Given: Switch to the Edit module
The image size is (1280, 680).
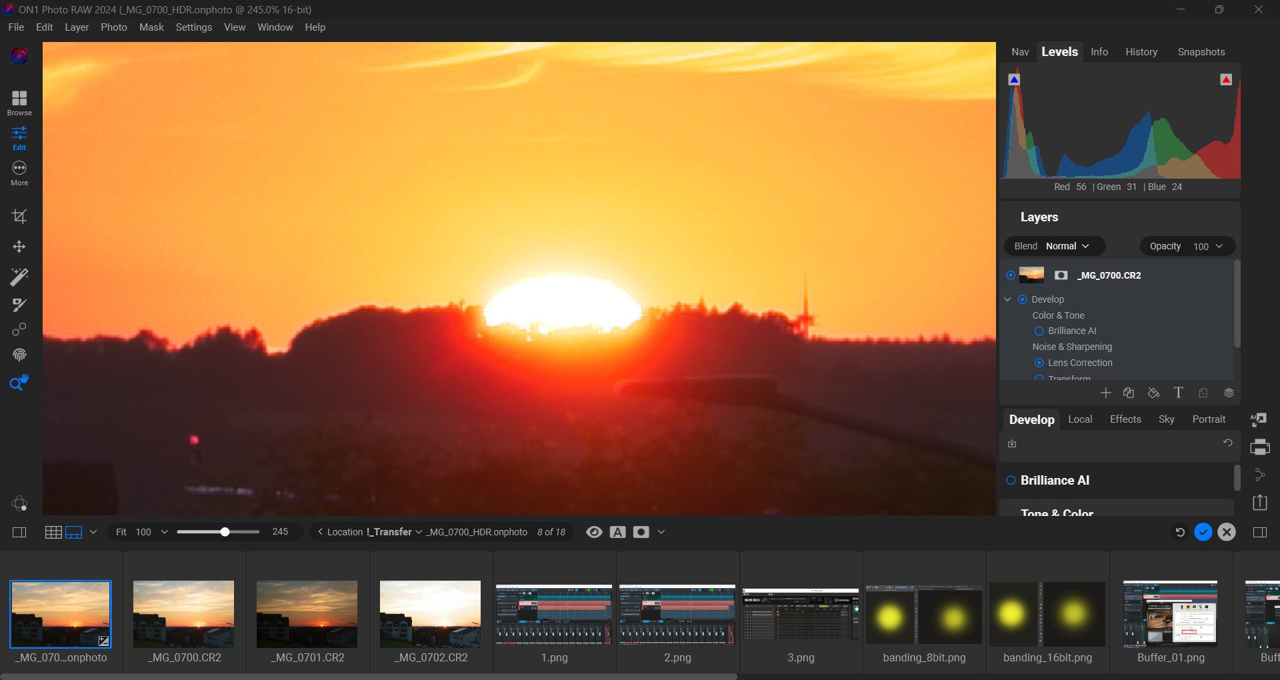Looking at the screenshot, I should pos(19,138).
